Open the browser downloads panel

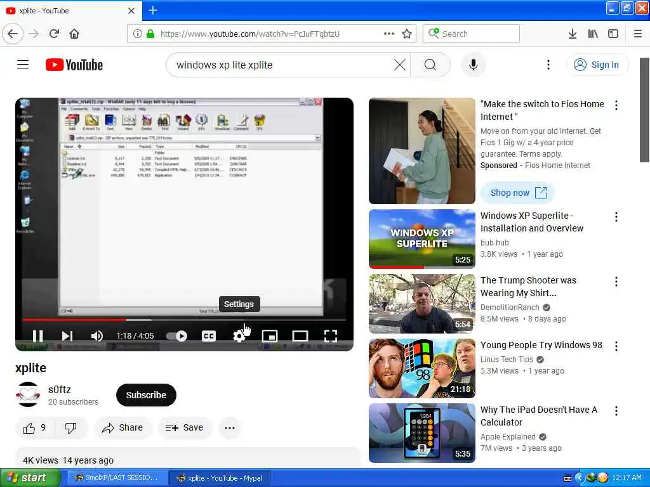coord(572,34)
